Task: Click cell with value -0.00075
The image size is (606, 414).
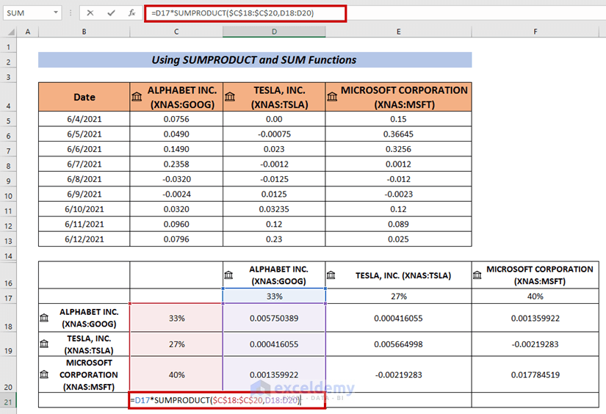Action: [x=274, y=134]
